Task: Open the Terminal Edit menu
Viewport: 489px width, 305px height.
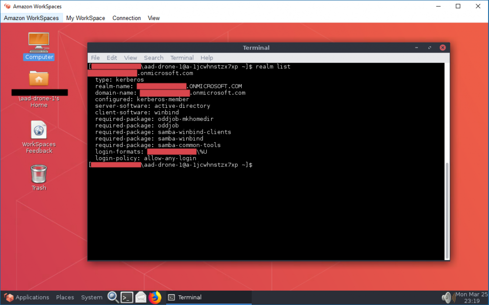Action: (112, 58)
